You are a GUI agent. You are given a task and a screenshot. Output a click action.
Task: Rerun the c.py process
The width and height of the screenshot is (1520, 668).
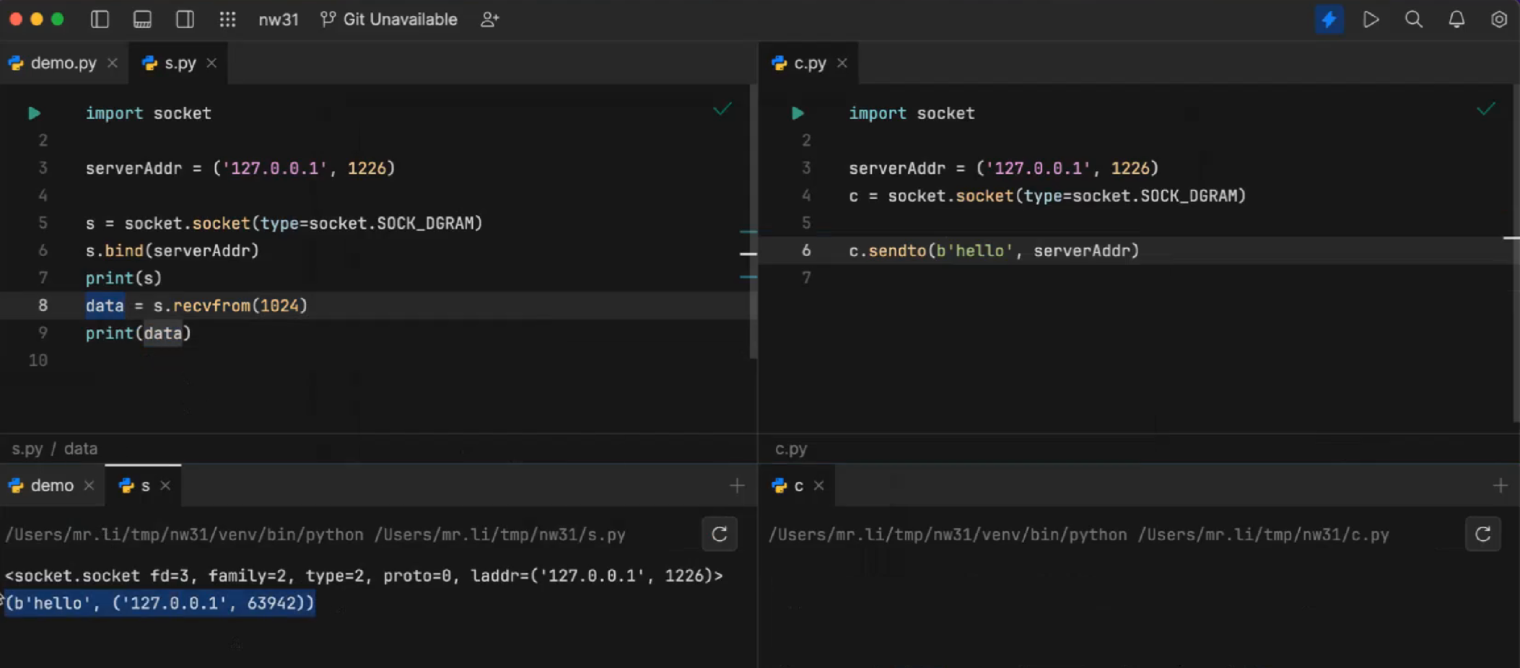1483,535
